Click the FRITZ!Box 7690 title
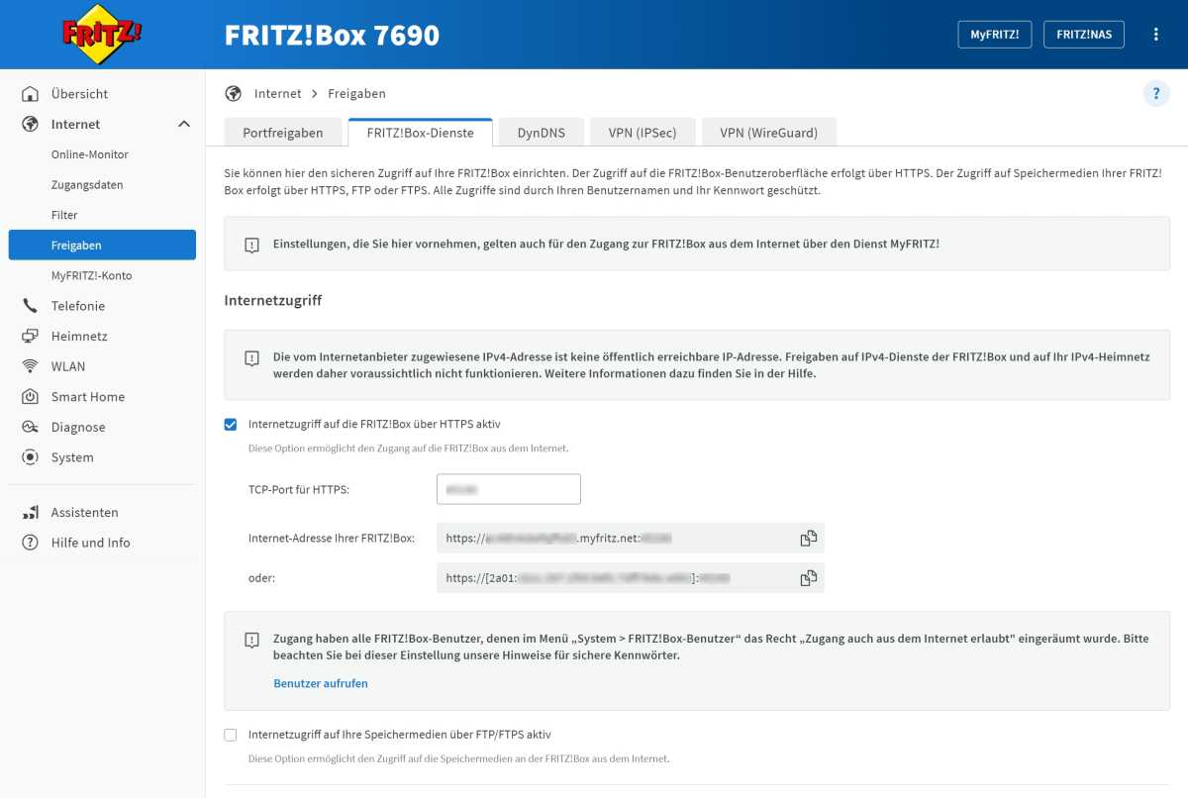 pyautogui.click(x=332, y=36)
